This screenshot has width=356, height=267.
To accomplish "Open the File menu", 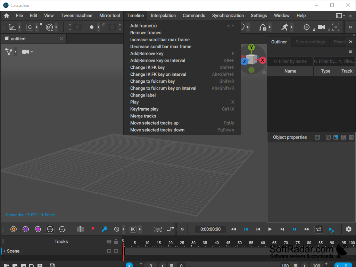I will (19, 15).
